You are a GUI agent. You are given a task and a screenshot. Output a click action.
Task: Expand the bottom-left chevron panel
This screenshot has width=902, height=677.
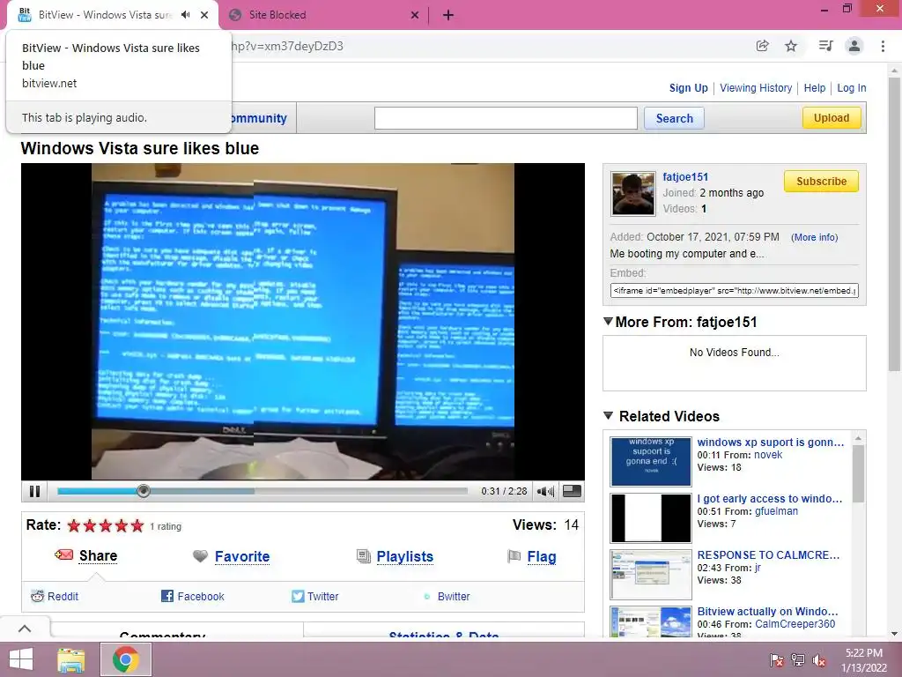point(25,629)
